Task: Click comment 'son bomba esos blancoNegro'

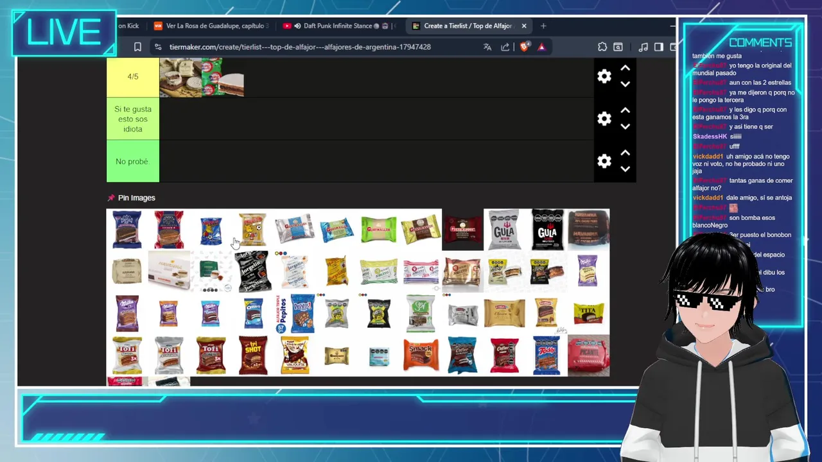Action: 733,221
